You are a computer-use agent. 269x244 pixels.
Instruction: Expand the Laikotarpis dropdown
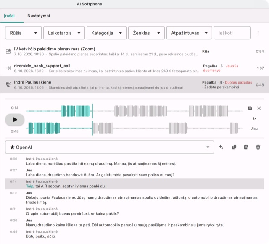point(64,33)
